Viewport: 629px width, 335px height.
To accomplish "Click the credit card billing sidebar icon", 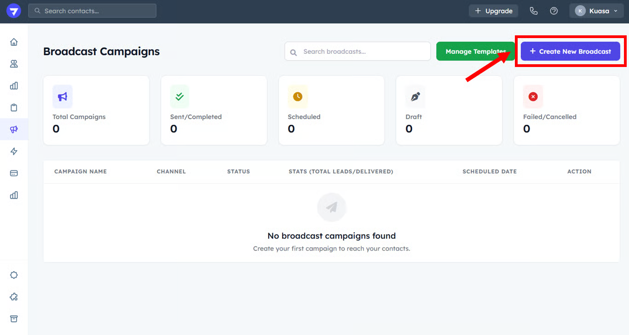I will click(x=14, y=173).
